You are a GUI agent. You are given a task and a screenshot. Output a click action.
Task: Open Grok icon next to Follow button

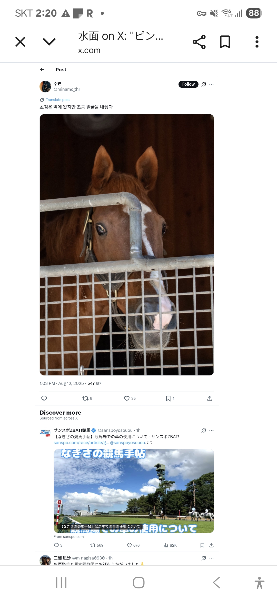coord(204,84)
